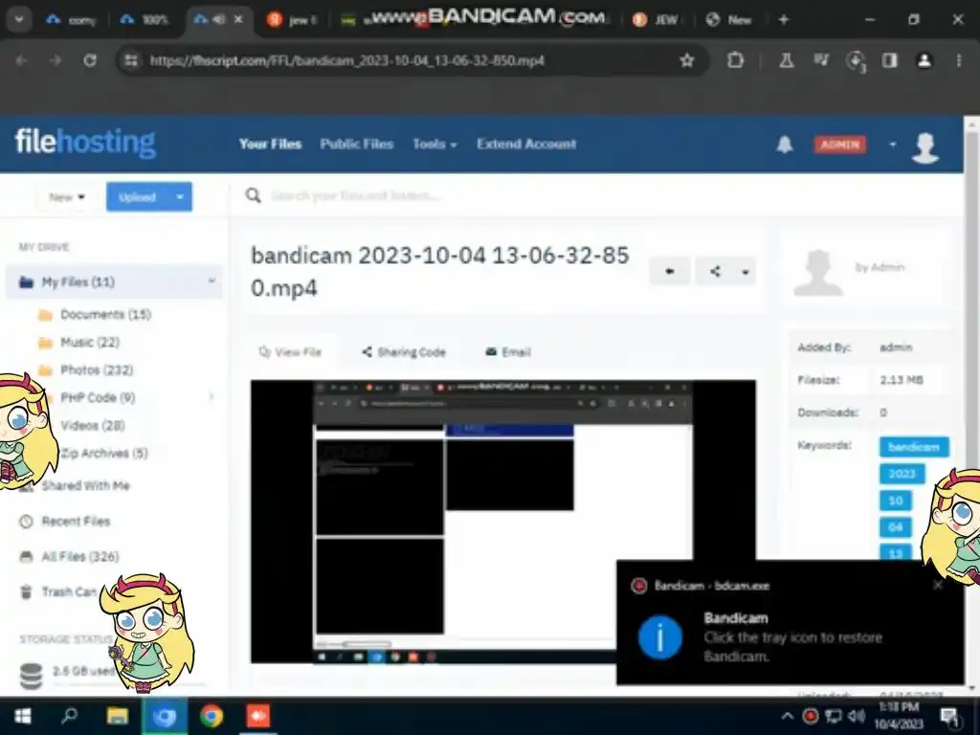The image size is (980, 735).
Task: Open the Windows notification center
Action: [x=949, y=716]
